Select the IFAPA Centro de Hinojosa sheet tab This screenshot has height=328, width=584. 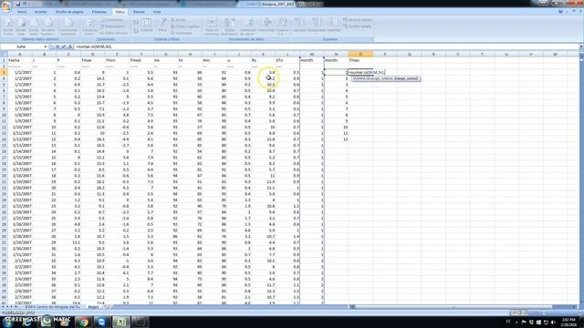click(x=52, y=307)
